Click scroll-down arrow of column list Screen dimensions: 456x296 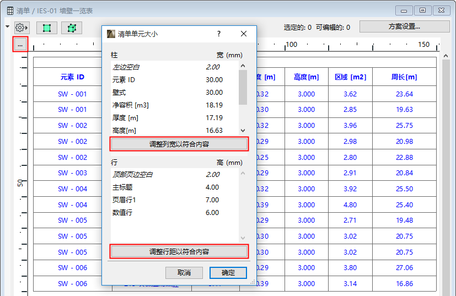243,131
